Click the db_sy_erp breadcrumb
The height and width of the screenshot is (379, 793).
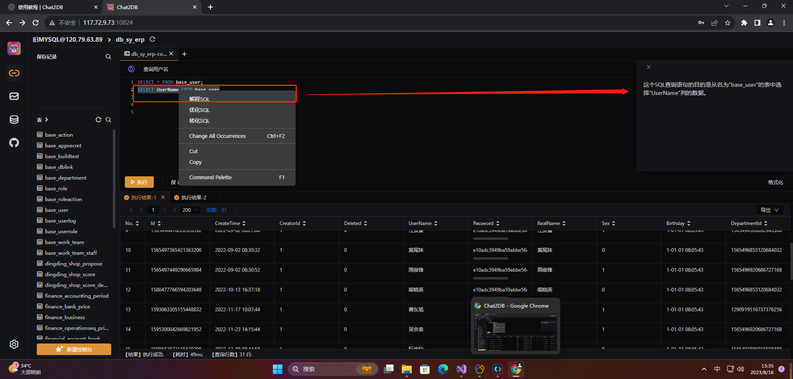130,40
